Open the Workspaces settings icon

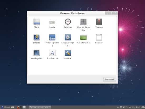click(37, 53)
